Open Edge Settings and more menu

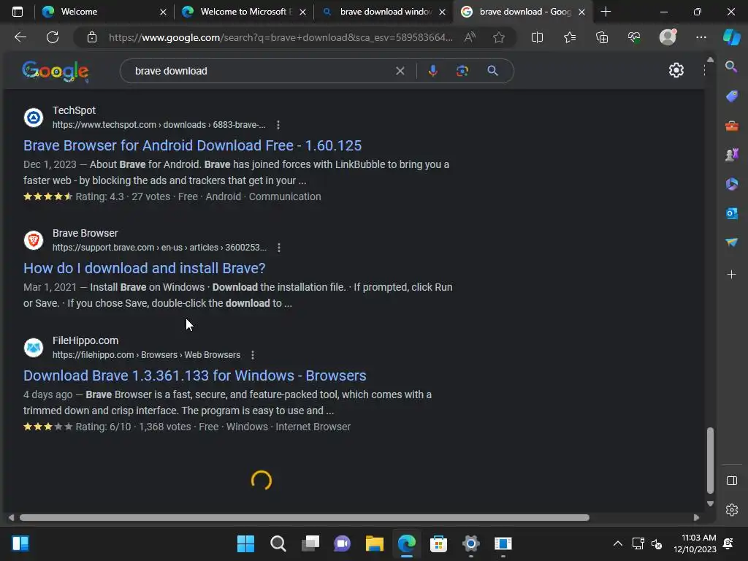(x=701, y=37)
